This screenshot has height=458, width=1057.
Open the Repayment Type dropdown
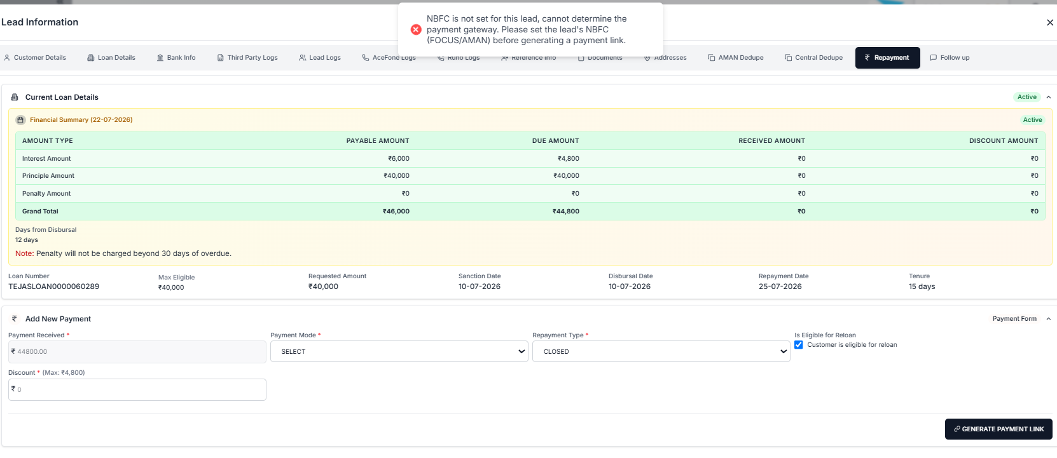pos(661,351)
